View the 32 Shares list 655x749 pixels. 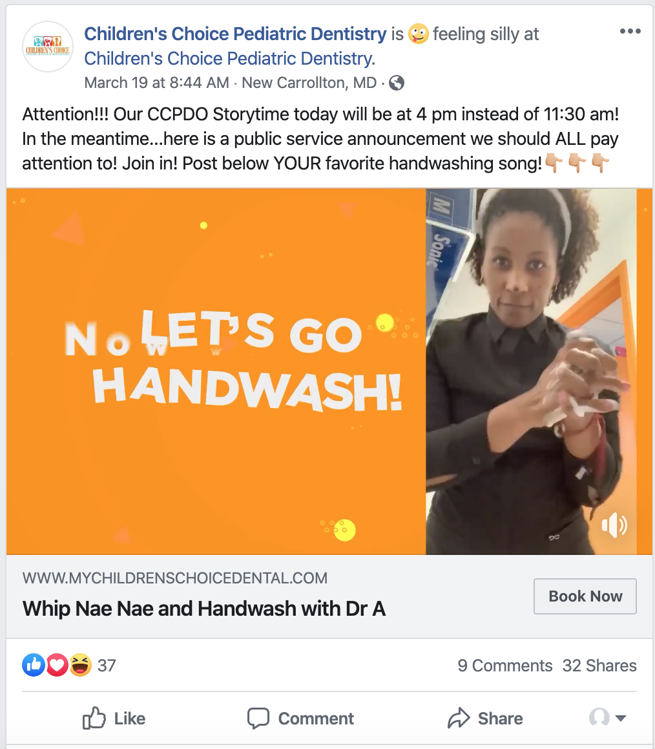(599, 666)
